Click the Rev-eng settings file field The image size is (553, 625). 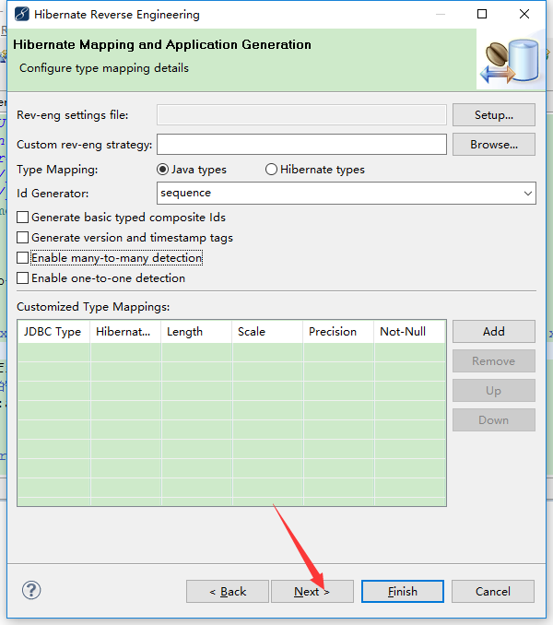click(x=301, y=115)
